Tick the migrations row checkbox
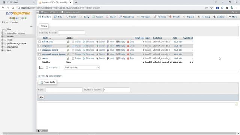This screenshot has height=135, width=240. click(39, 46)
